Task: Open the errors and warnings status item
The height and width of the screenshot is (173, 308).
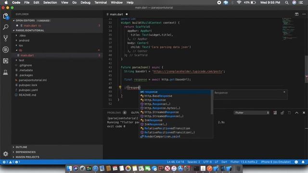Action: [x=12, y=162]
